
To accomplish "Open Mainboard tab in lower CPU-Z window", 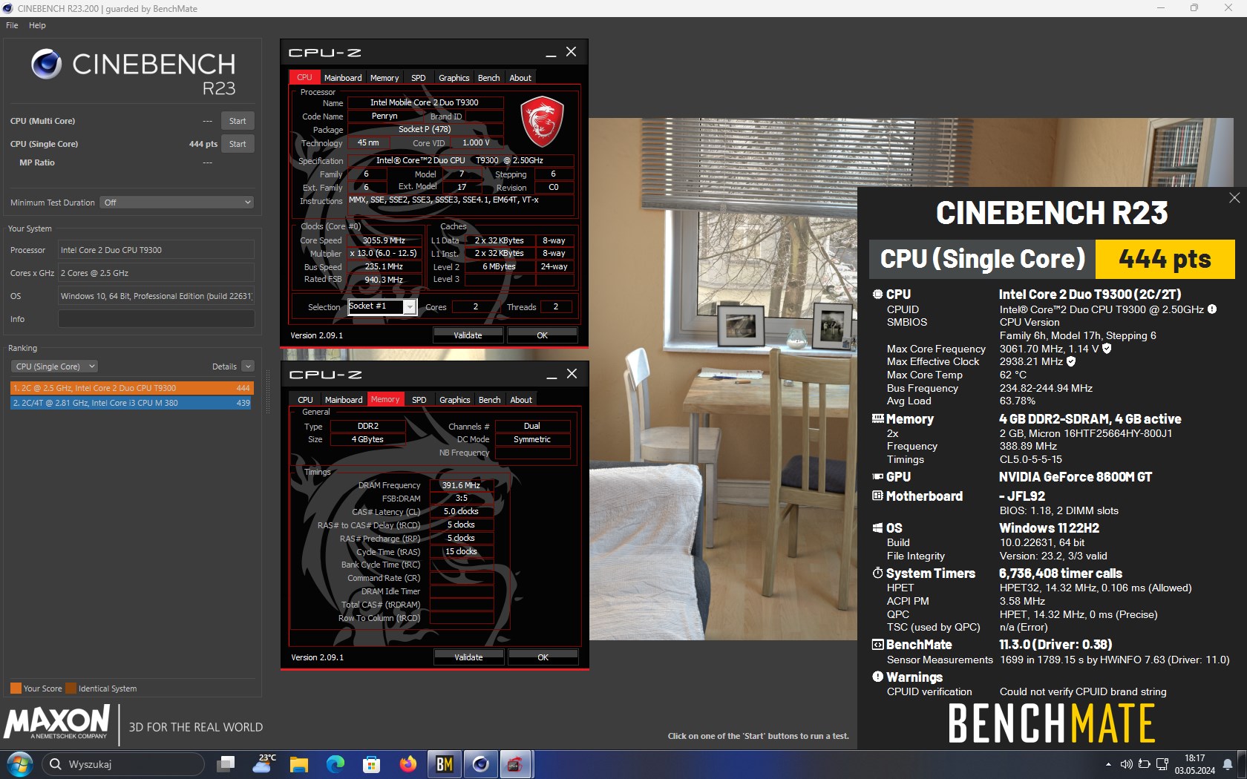I will (x=344, y=400).
